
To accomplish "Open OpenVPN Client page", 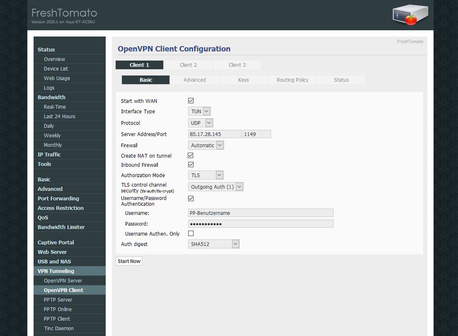I will (70, 290).
